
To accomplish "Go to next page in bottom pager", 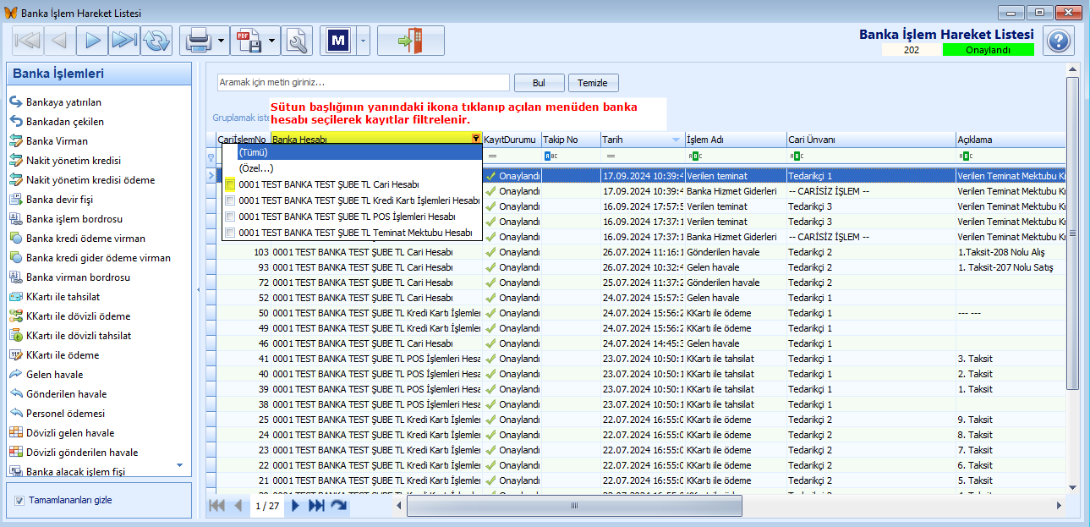I will point(295,506).
